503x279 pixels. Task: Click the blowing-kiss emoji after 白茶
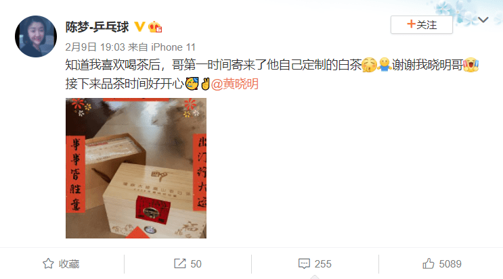369,65
